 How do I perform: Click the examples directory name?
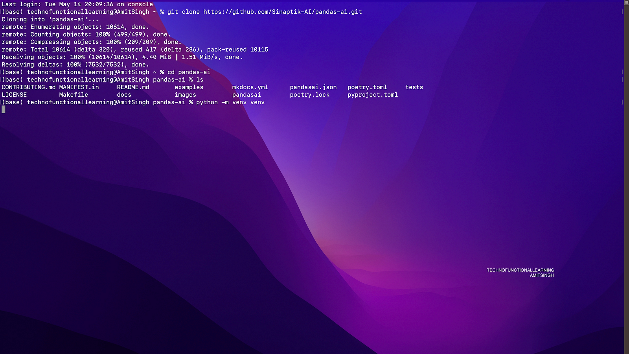(x=189, y=87)
